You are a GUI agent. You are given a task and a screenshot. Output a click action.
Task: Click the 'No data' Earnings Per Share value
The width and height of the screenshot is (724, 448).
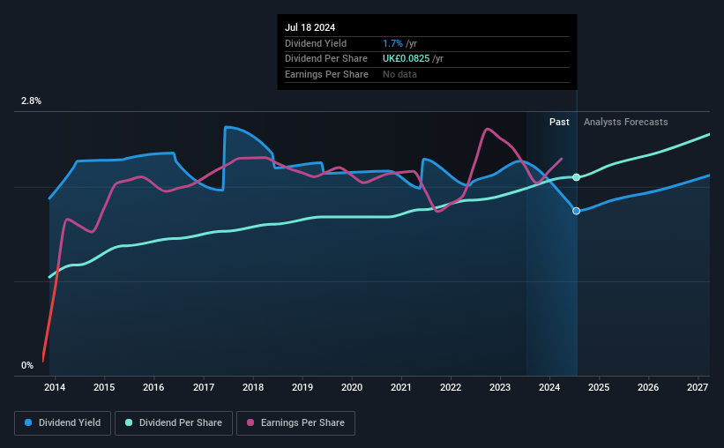[x=399, y=74]
